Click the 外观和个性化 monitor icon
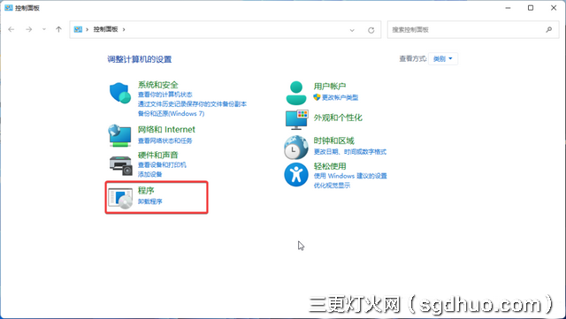Image resolution: width=566 pixels, height=319 pixels. click(x=296, y=120)
